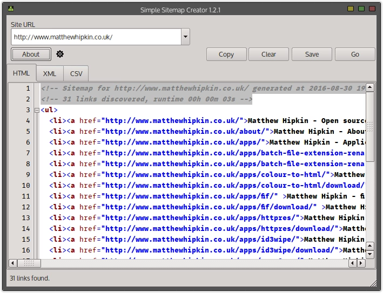Switch to the CSV tab

(76, 74)
